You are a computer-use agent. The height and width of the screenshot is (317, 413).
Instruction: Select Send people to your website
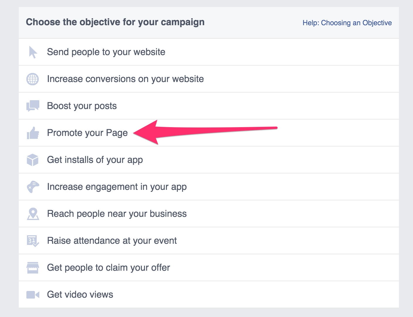[209, 52]
